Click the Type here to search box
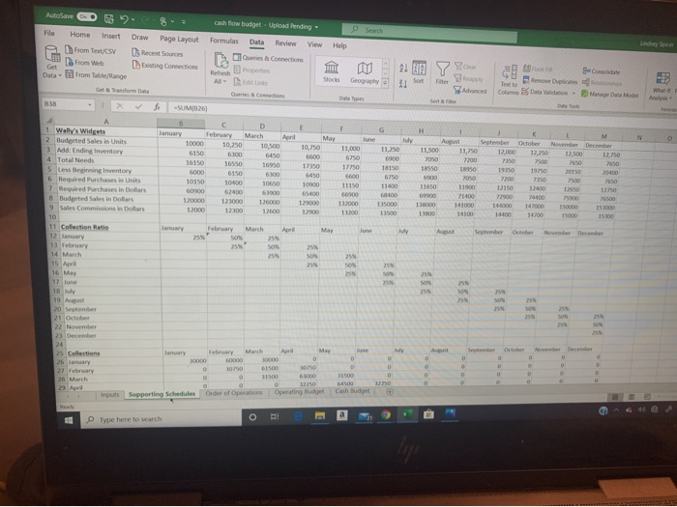This screenshot has height=507, width=677. pyautogui.click(x=161, y=418)
